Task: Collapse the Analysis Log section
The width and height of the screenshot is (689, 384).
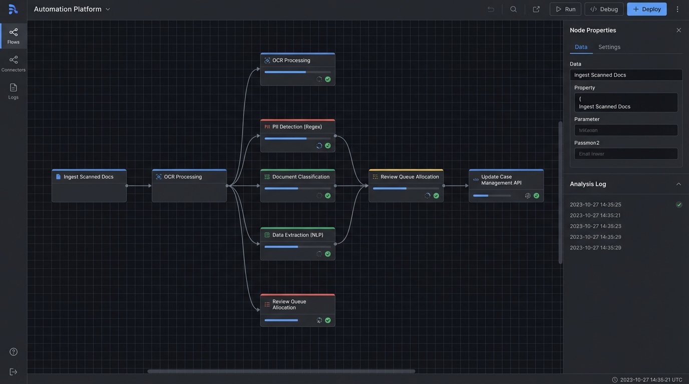Action: pos(677,183)
